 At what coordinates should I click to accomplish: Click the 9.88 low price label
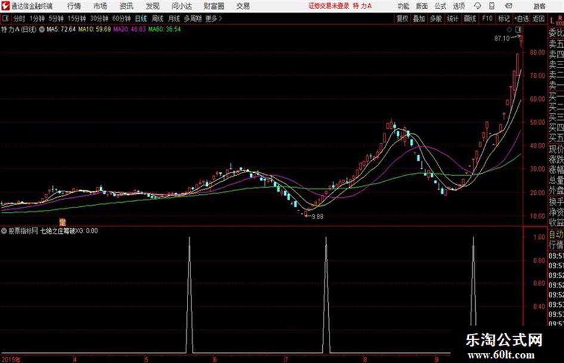coord(318,217)
